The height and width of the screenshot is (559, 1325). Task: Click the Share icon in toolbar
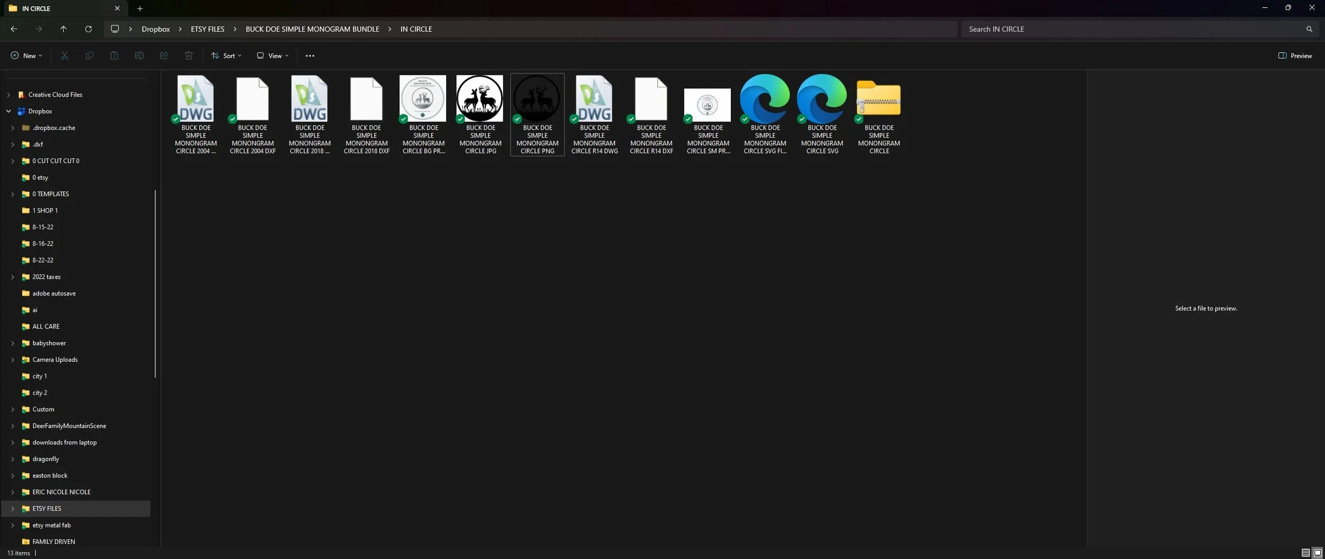(164, 56)
